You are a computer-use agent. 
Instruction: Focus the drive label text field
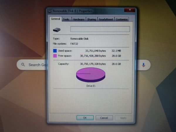(100, 29)
